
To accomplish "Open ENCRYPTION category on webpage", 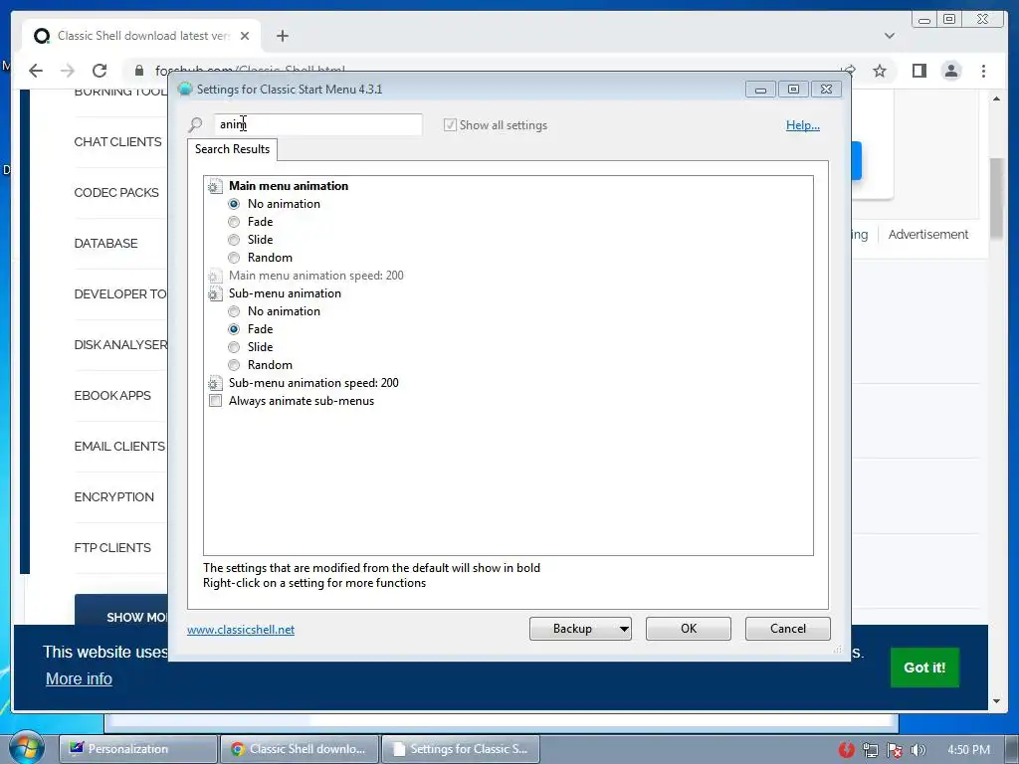I will click(x=113, y=496).
